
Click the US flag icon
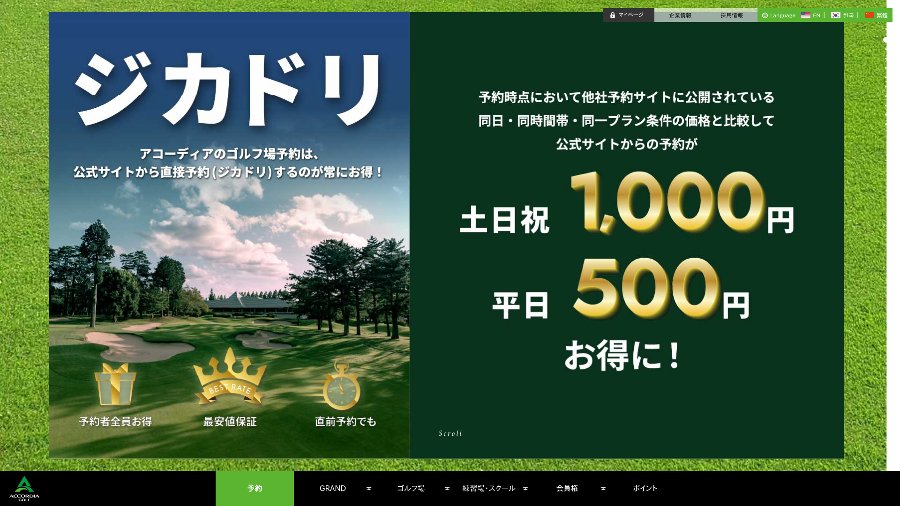click(x=806, y=15)
